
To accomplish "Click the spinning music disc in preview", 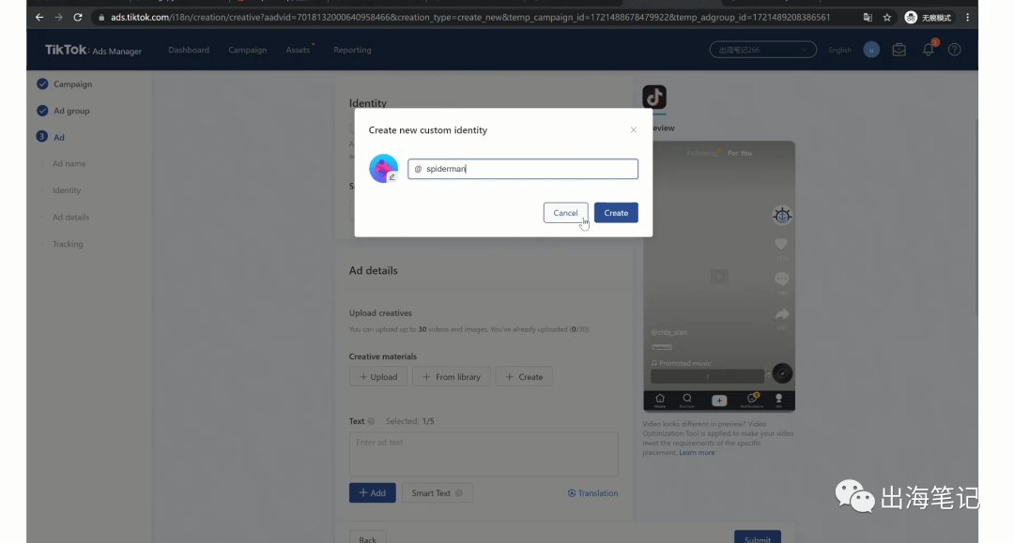I will tap(782, 373).
